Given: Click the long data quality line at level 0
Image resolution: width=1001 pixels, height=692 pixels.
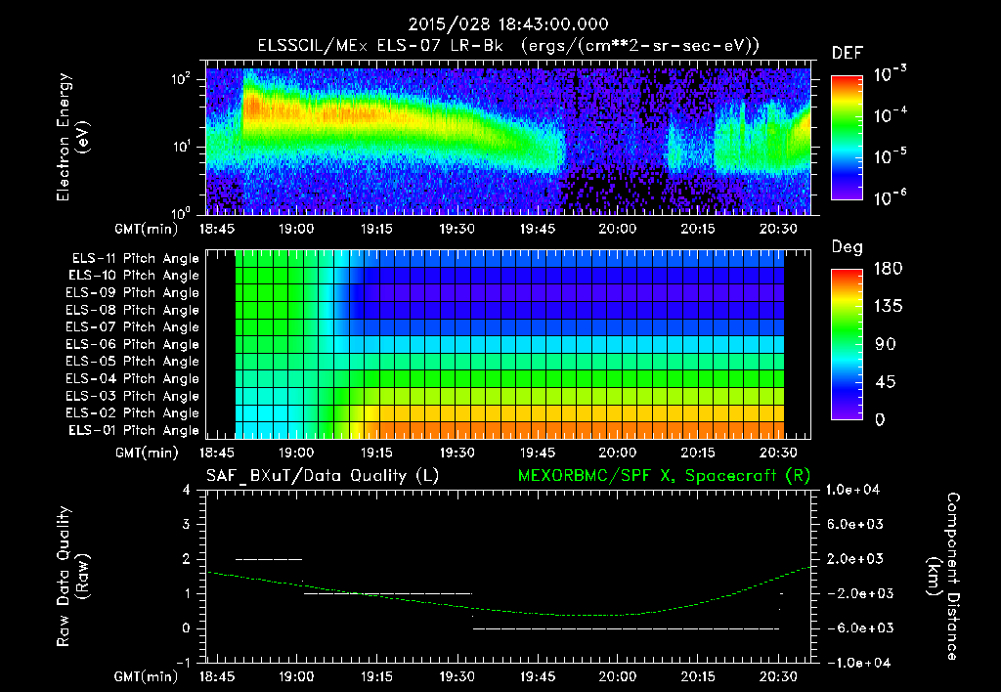Looking at the screenshot, I should [x=626, y=628].
